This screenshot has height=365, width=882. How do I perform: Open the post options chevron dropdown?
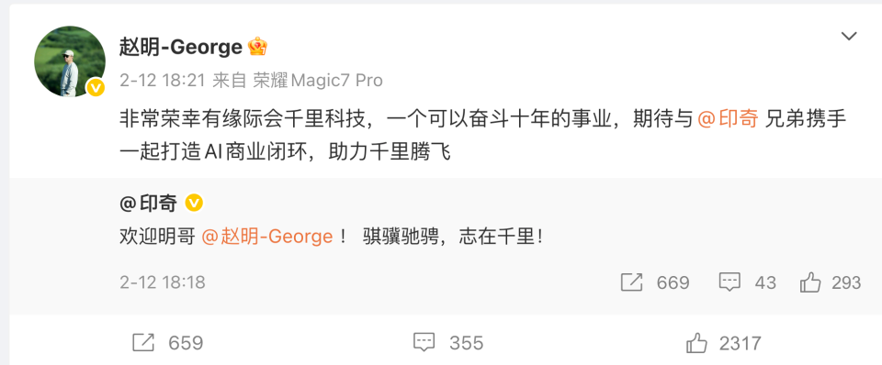[848, 37]
